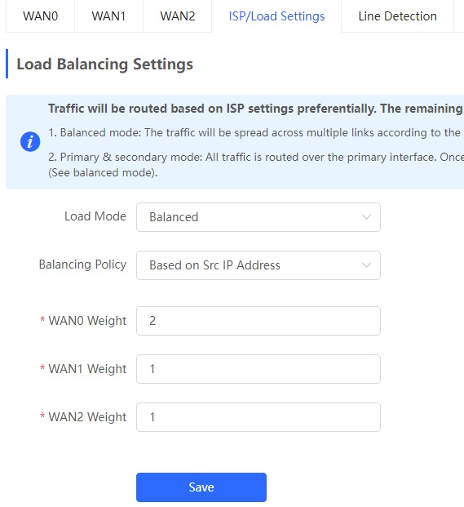The height and width of the screenshot is (507, 464).
Task: Click the blue info icon
Action: coord(30,141)
